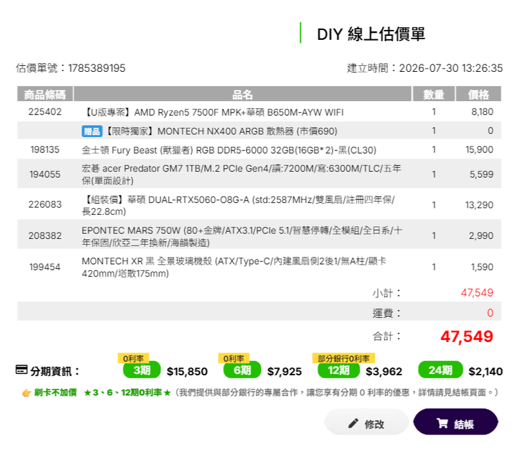
Task: Click the 運費 value 0
Action: tap(490, 313)
